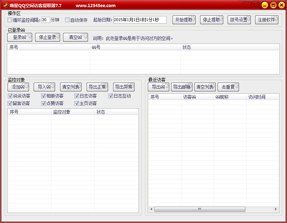Click the right scroll arrow in visitor list

[x=276, y=209]
